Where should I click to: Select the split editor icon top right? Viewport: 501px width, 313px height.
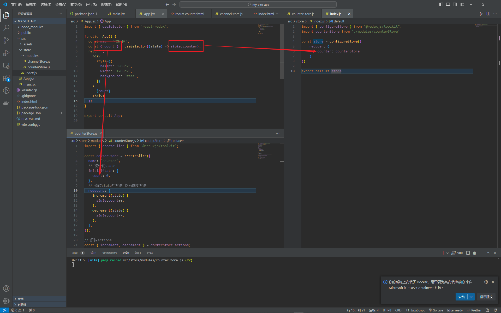tap(488, 14)
